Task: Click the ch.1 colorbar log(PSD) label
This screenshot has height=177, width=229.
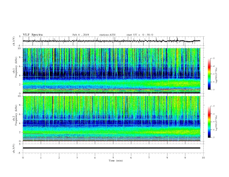Action: pyautogui.click(x=217, y=75)
